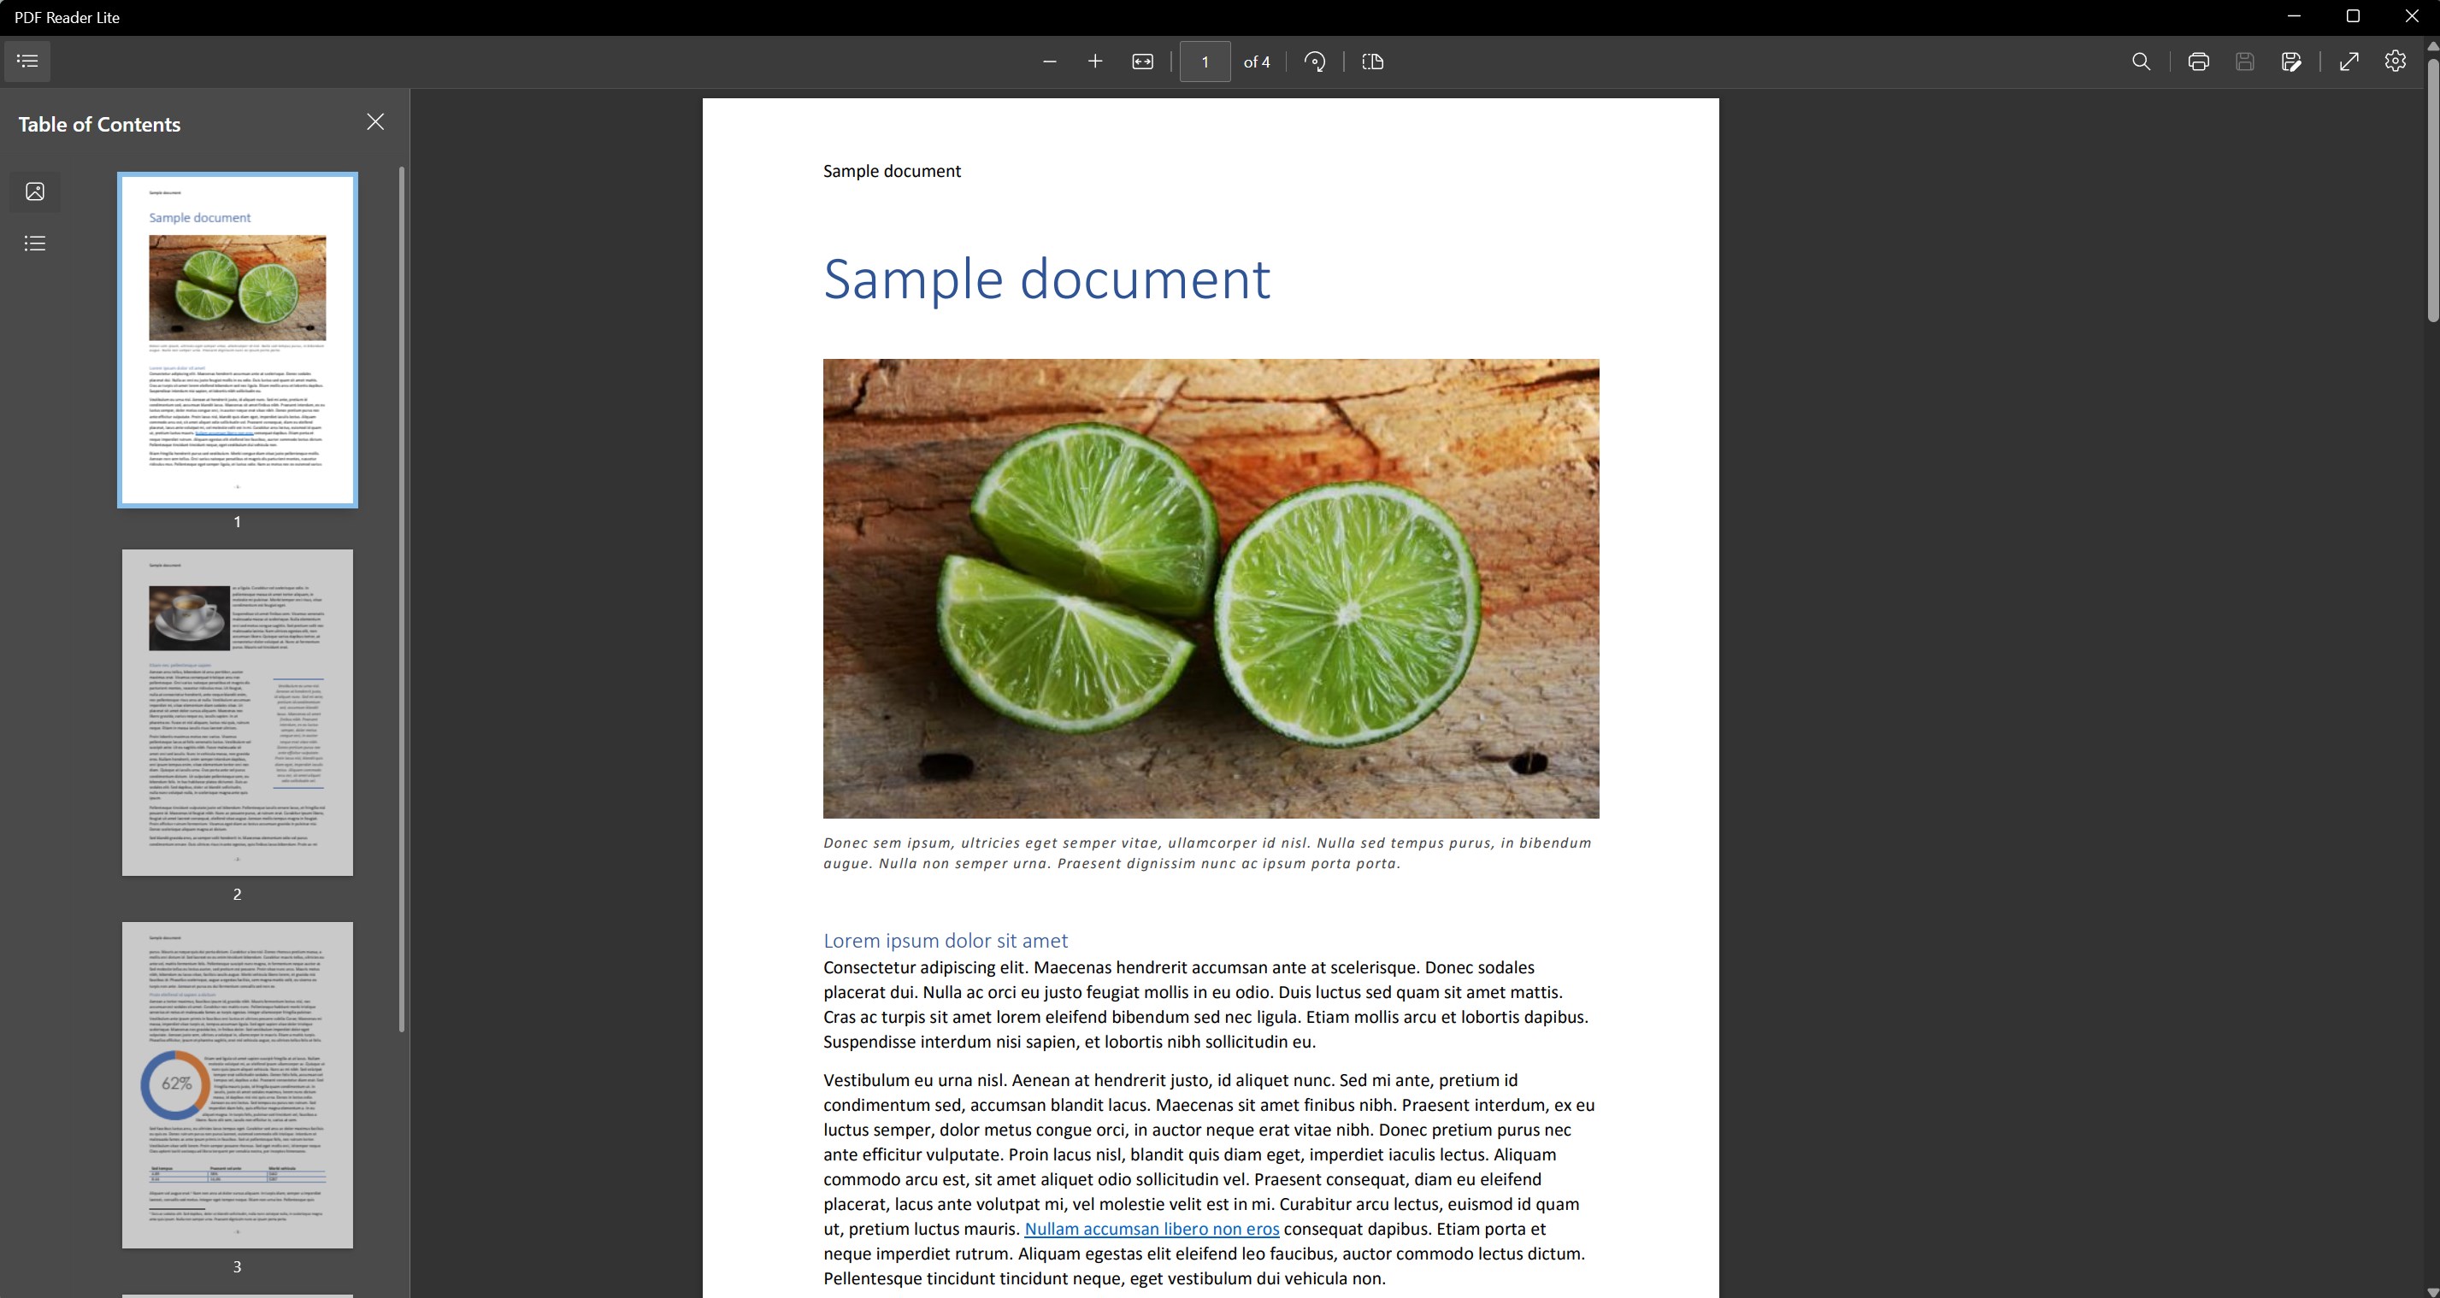Click the print icon
Viewport: 2440px width, 1298px height.
click(x=2198, y=62)
